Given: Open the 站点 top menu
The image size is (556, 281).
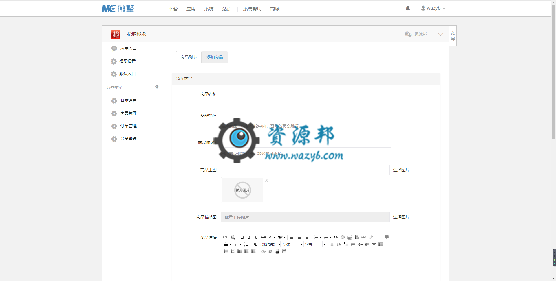Looking at the screenshot, I should pos(227,9).
